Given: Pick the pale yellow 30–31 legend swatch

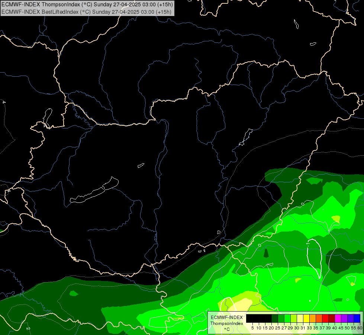Looking at the screenshot, I should tap(300, 318).
